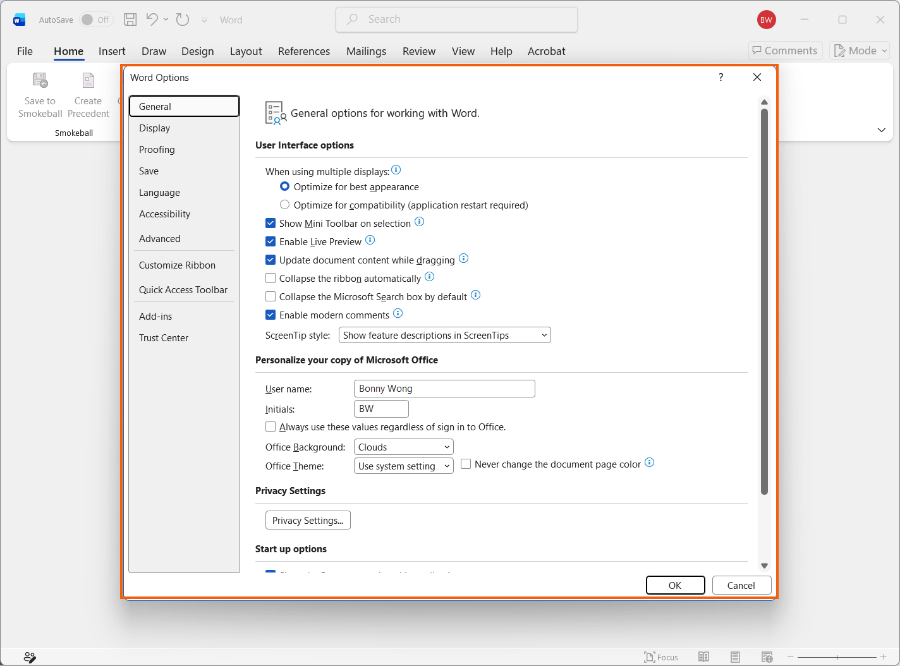Click the zoom in plus icon

pos(884,658)
